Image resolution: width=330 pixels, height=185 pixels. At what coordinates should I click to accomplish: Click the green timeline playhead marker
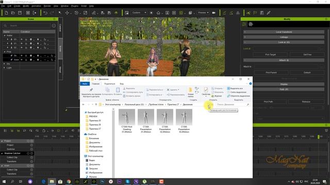pos(319,137)
